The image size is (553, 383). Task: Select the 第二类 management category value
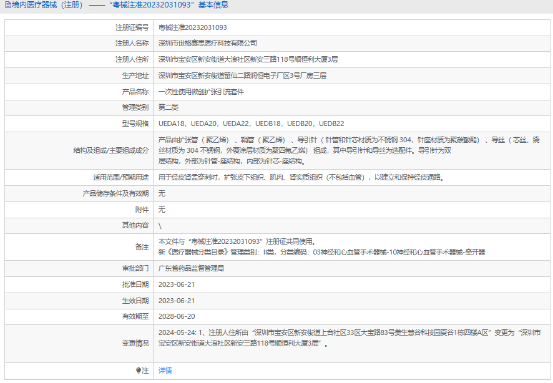[x=169, y=107]
